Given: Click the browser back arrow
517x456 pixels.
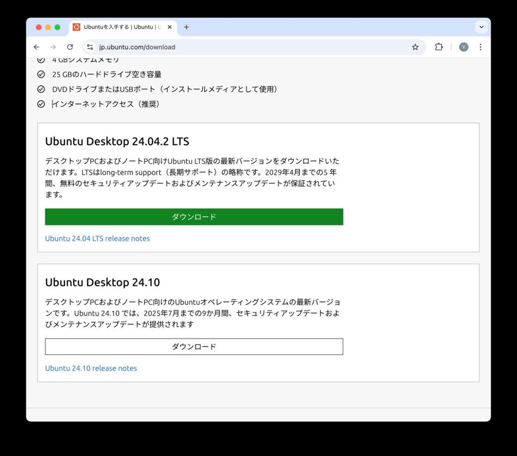Looking at the screenshot, I should 36,47.
